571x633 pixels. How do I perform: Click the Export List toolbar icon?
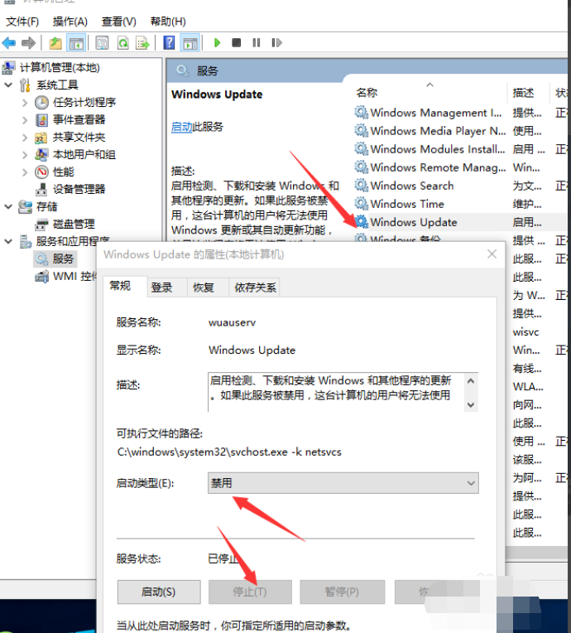tap(142, 42)
